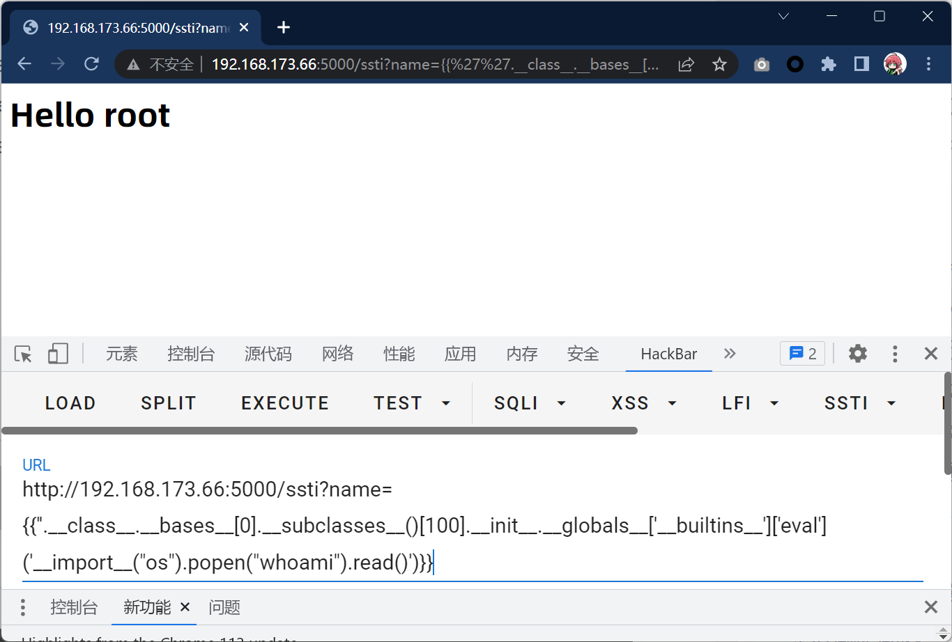952x642 pixels.
Task: Close the 新功能 drawer tab
Action: 185,607
